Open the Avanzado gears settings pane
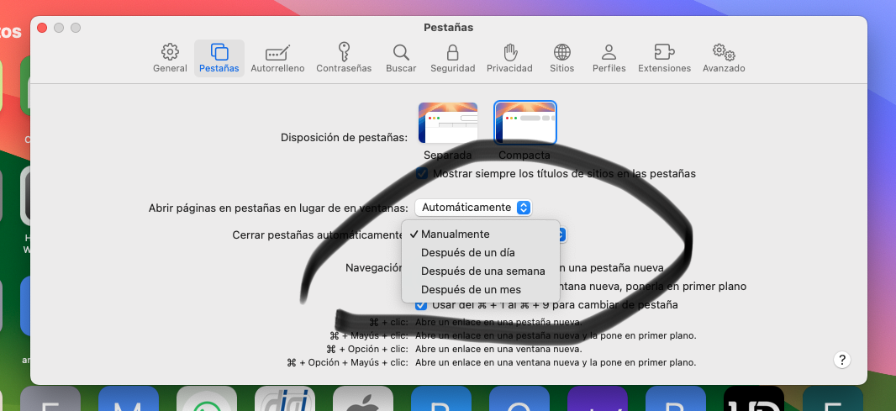 pyautogui.click(x=724, y=58)
